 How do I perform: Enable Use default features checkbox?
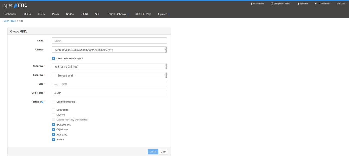pos(53,102)
